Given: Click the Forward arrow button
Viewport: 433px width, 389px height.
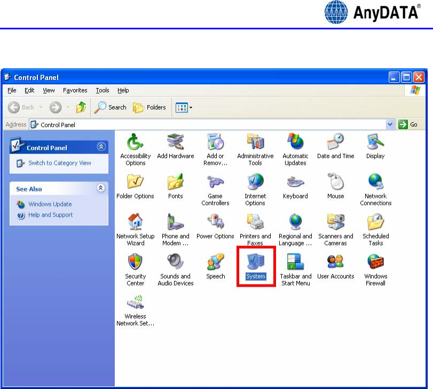Looking at the screenshot, I should coord(55,107).
